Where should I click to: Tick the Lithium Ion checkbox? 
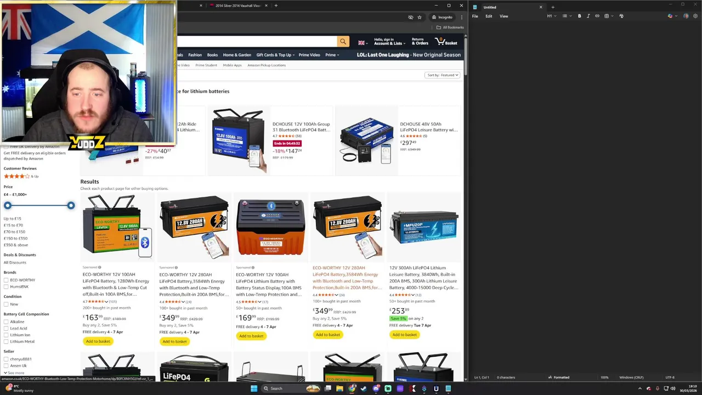click(6, 335)
